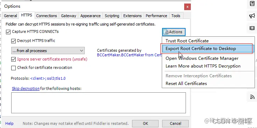Click Learn More about HTTPS Decryption
The width and height of the screenshot is (257, 128).
pos(208,66)
